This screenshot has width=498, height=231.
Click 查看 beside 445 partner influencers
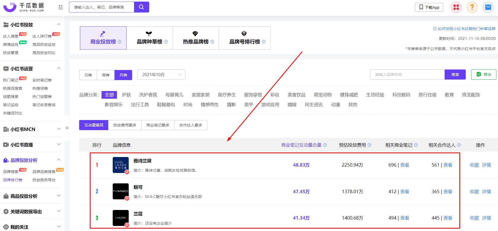click(448, 218)
